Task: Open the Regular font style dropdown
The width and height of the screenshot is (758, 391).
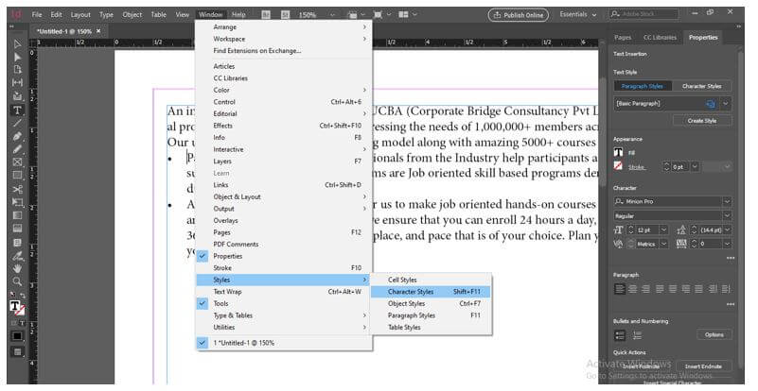Action: pyautogui.click(x=727, y=215)
